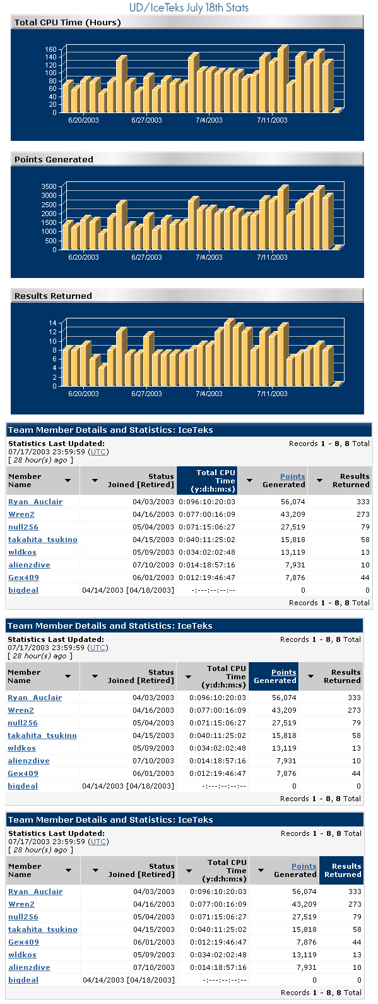The height and width of the screenshot is (1004, 378).
Task: Open the Points link in top table header
Action: pos(293,476)
